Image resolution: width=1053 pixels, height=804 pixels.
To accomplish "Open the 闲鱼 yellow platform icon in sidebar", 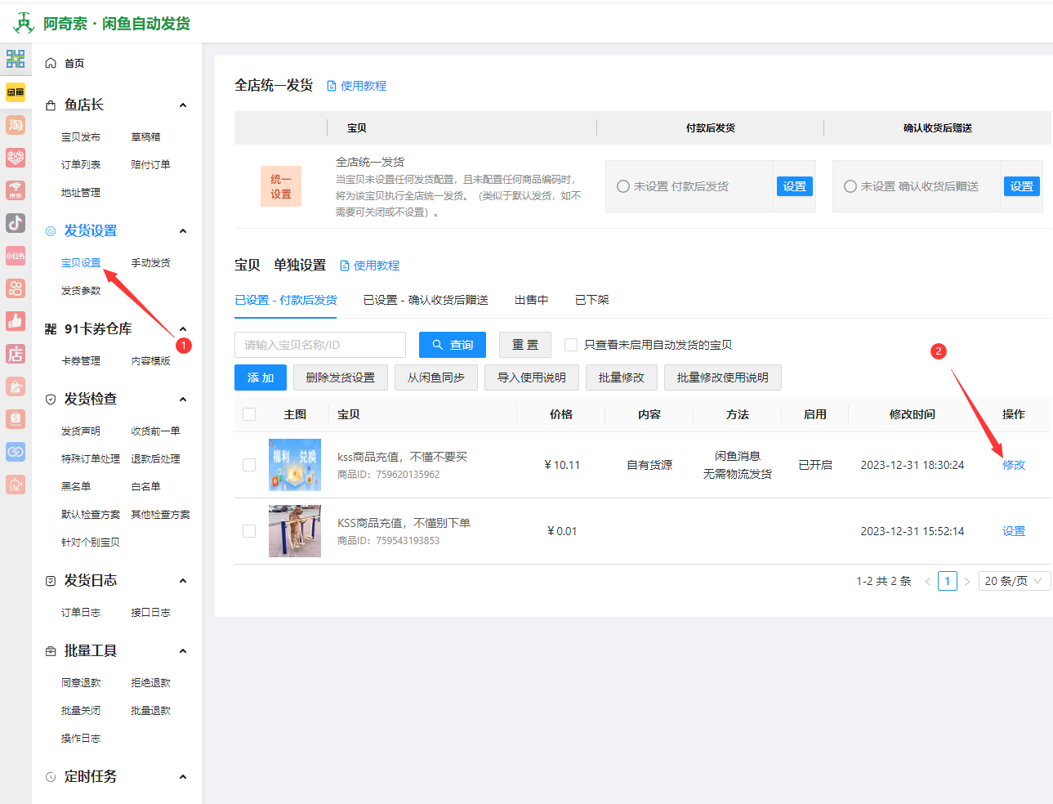I will [x=16, y=92].
